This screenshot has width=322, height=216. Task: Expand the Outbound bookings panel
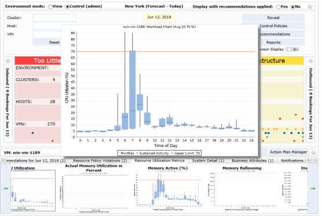point(310,61)
